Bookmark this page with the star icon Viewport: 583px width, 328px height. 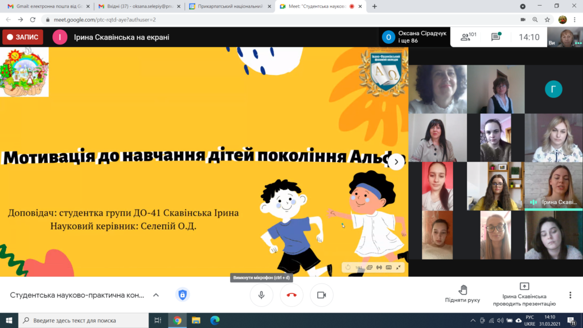pyautogui.click(x=547, y=19)
